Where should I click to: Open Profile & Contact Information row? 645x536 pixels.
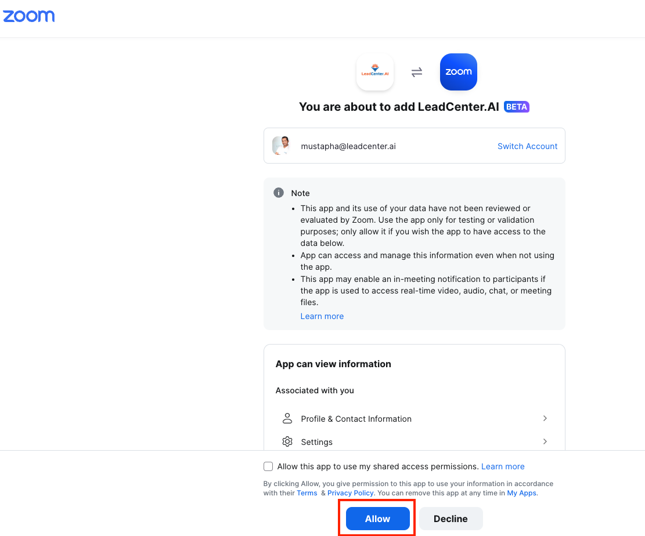[415, 418]
